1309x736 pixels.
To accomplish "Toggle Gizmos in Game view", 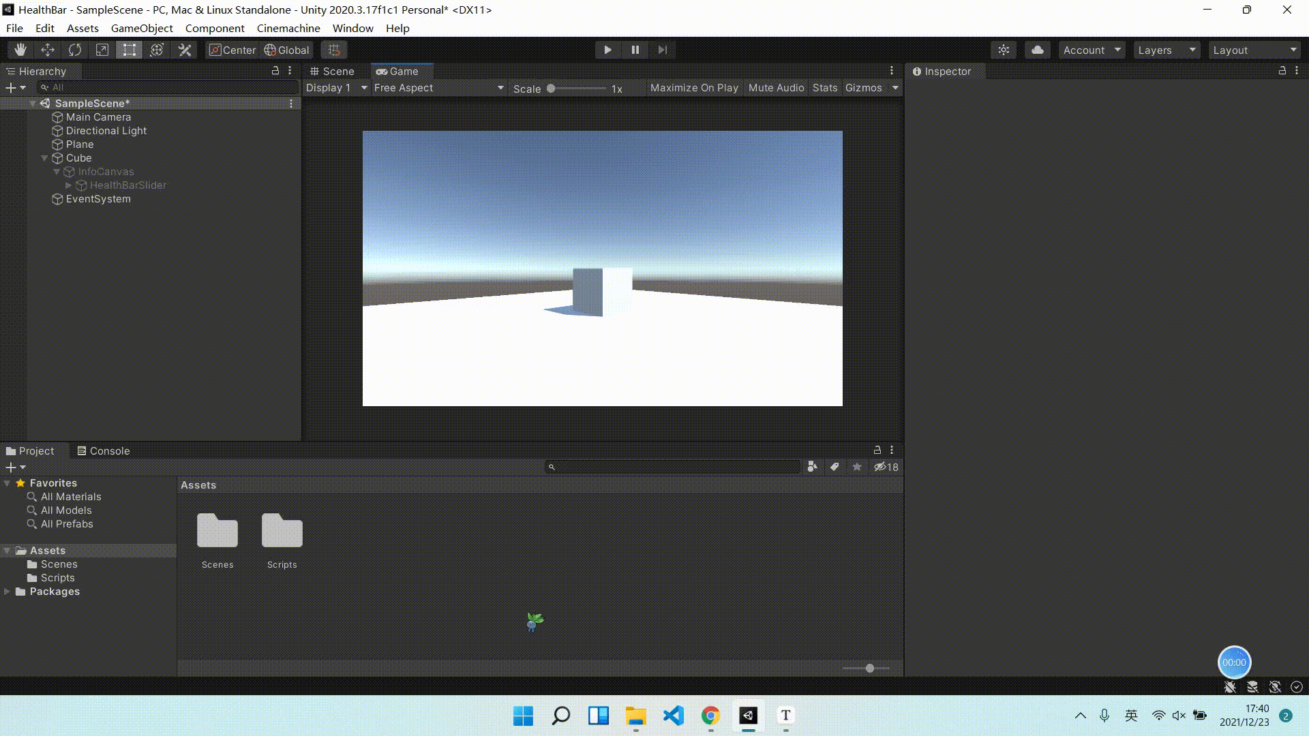I will 864,88.
